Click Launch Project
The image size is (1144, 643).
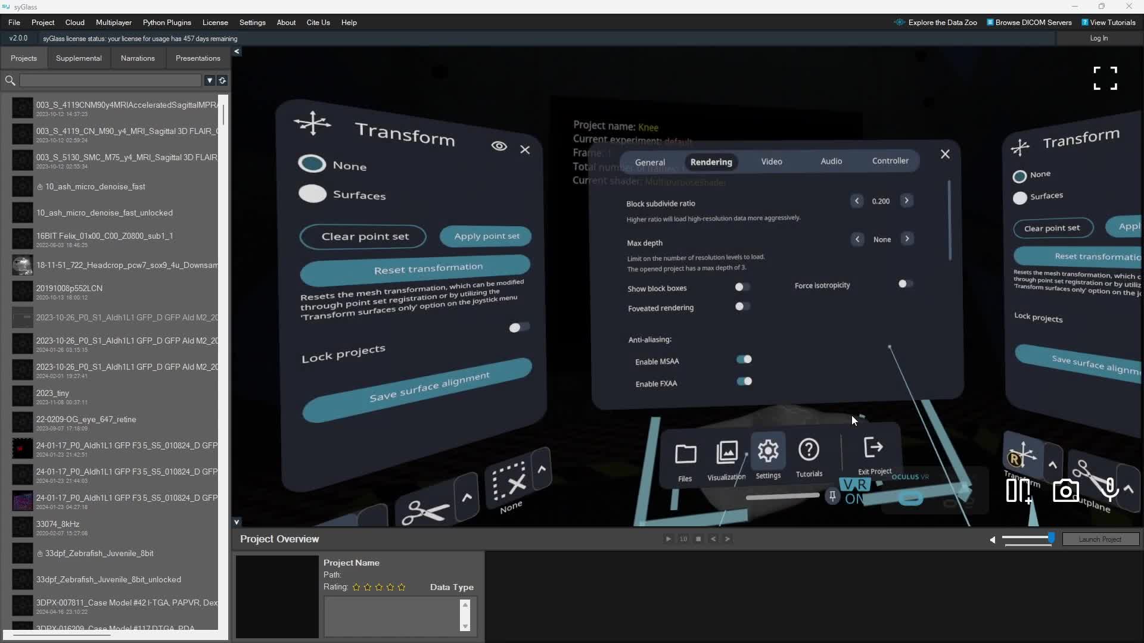1101,539
